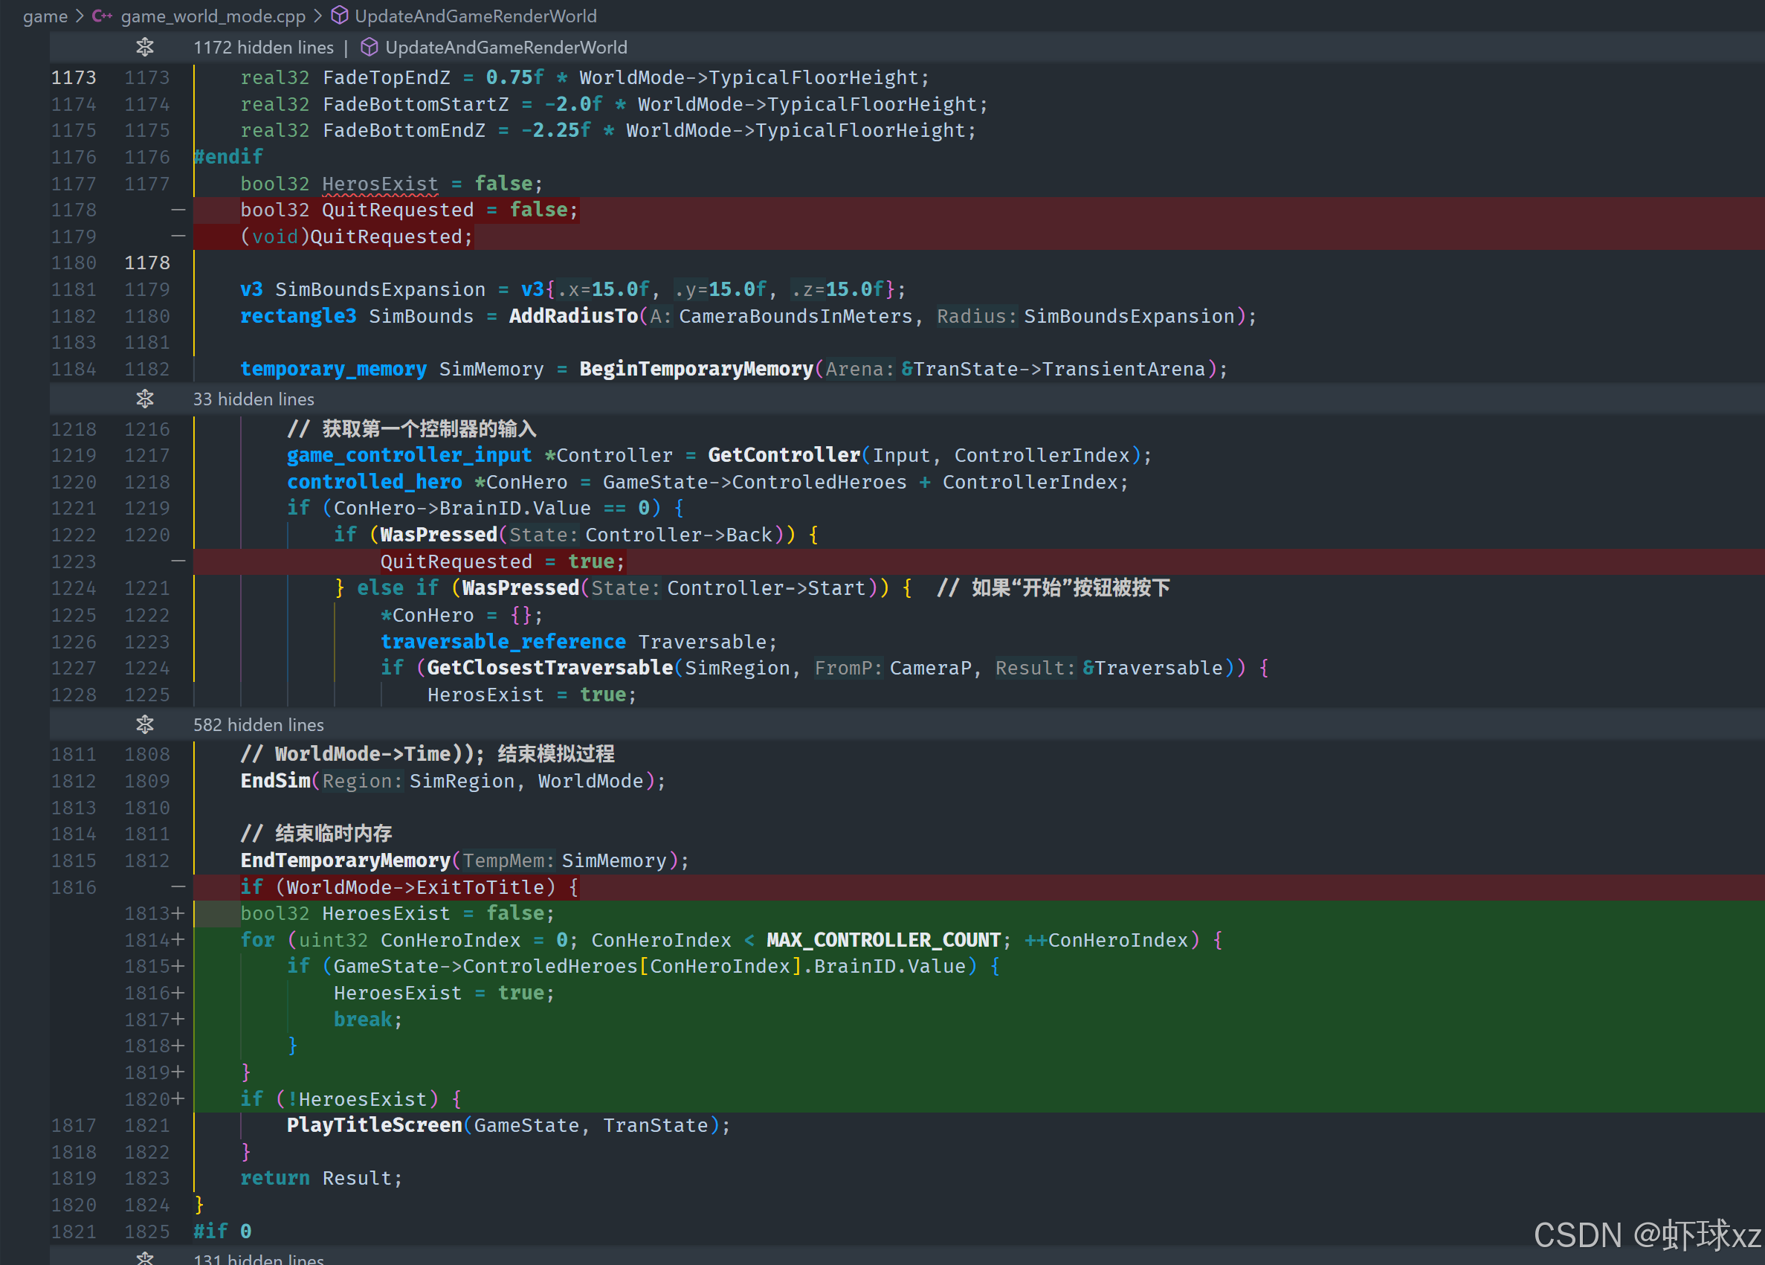This screenshot has height=1265, width=1765.
Task: Click minus marker on deleted line 1223
Action: point(178,561)
